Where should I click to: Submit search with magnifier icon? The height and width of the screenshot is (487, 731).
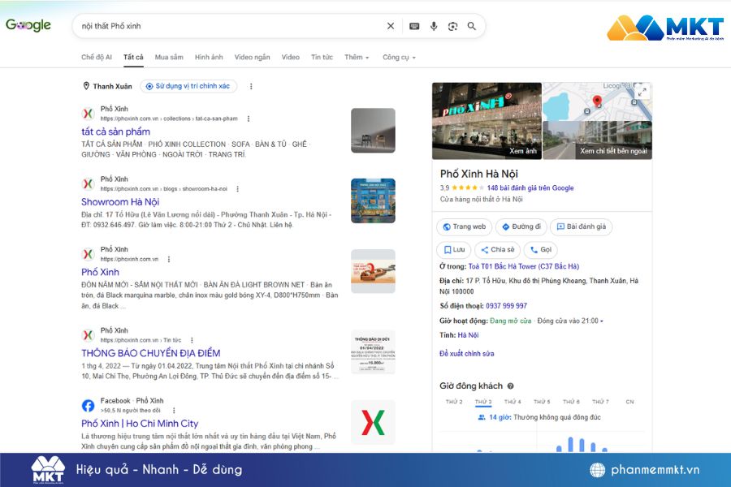472,26
